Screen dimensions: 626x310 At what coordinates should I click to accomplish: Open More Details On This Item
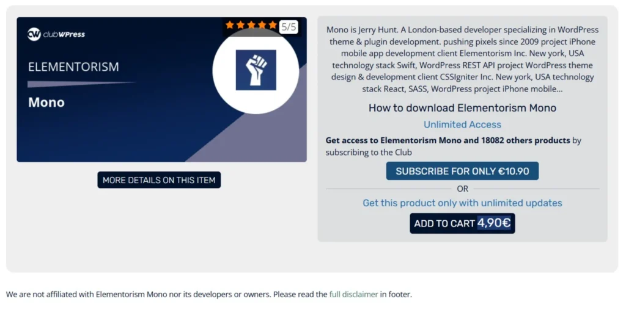159,180
